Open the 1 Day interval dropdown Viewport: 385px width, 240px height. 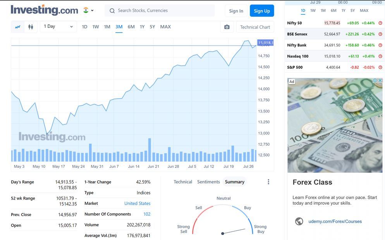58,27
